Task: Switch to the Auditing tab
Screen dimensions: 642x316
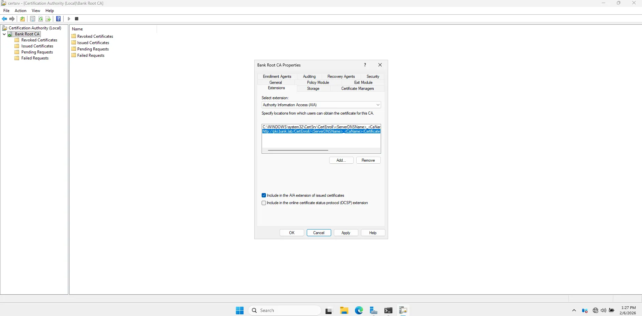Action: click(309, 76)
